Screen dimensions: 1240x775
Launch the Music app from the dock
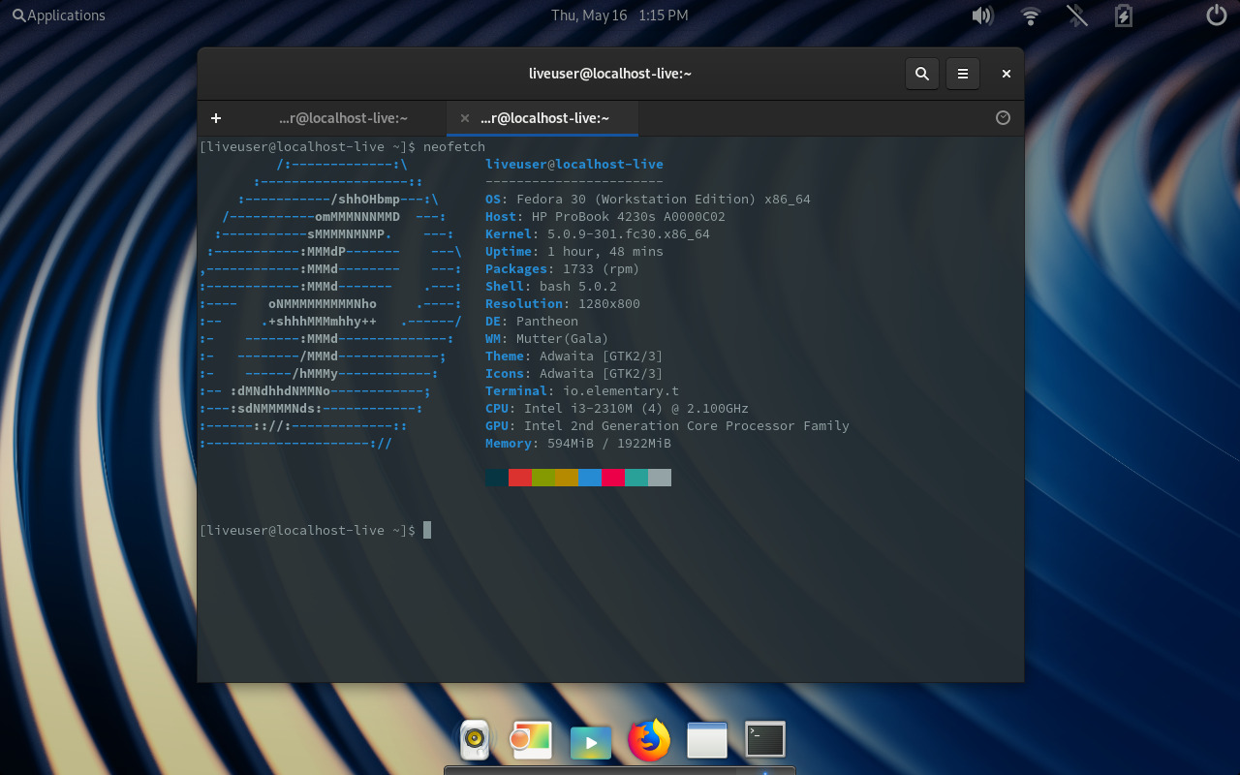click(474, 739)
